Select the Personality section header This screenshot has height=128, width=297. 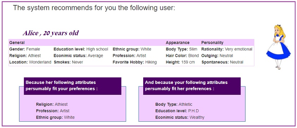pos(212,43)
